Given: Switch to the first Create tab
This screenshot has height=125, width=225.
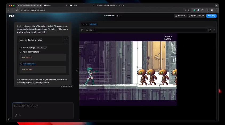Looking at the screenshot, I should [x=55, y=5].
